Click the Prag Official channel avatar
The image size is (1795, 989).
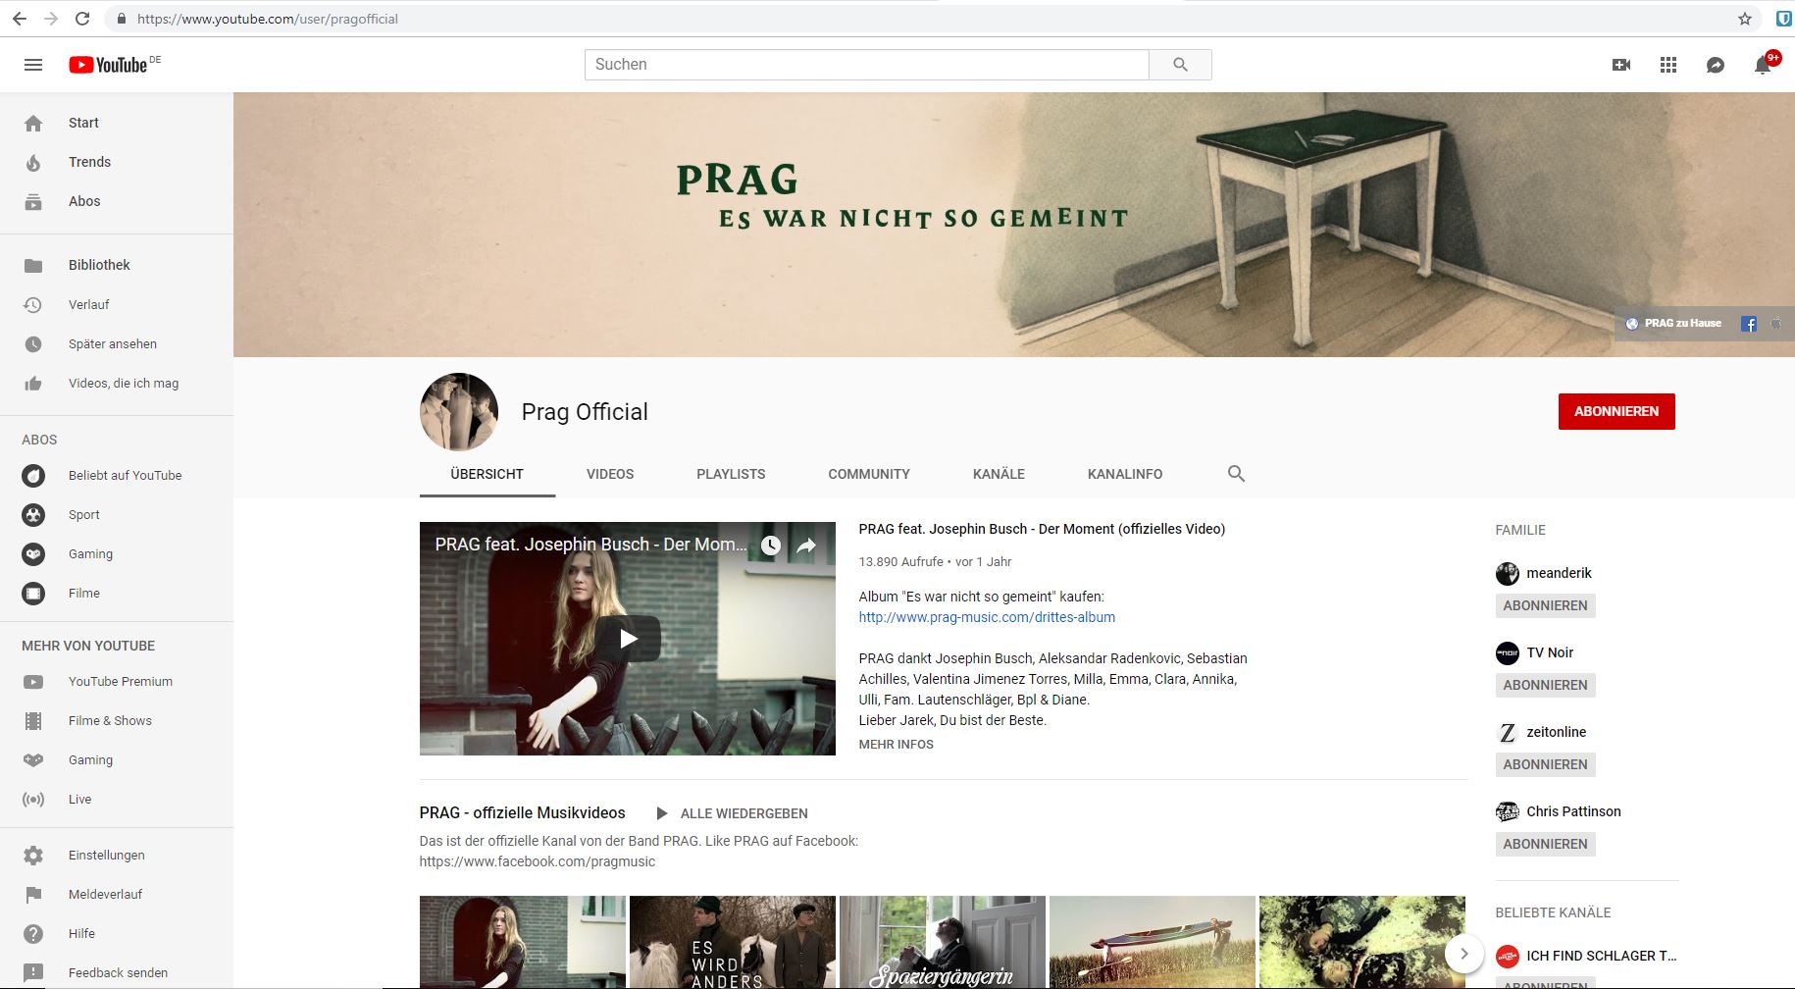[459, 412]
